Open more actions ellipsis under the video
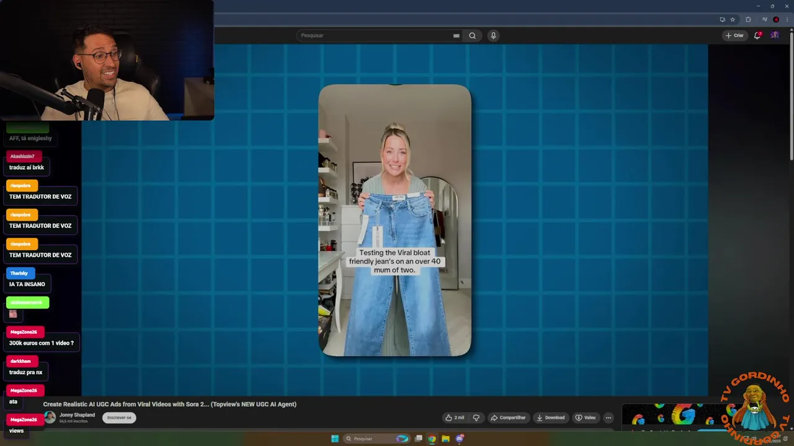Screen dimensions: 794x446 tap(609, 418)
